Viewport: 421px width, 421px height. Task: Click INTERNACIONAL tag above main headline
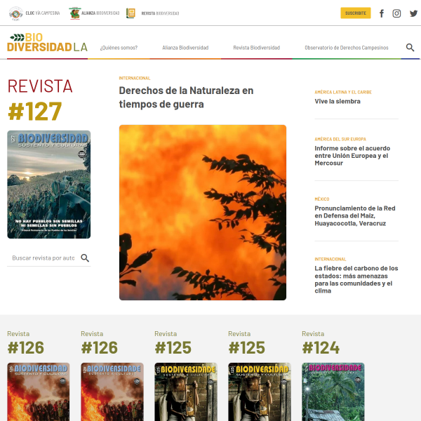[135, 78]
